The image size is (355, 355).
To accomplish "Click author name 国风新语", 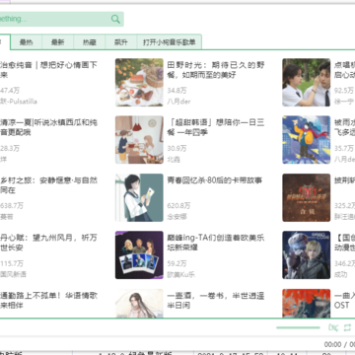I will click(13, 274).
